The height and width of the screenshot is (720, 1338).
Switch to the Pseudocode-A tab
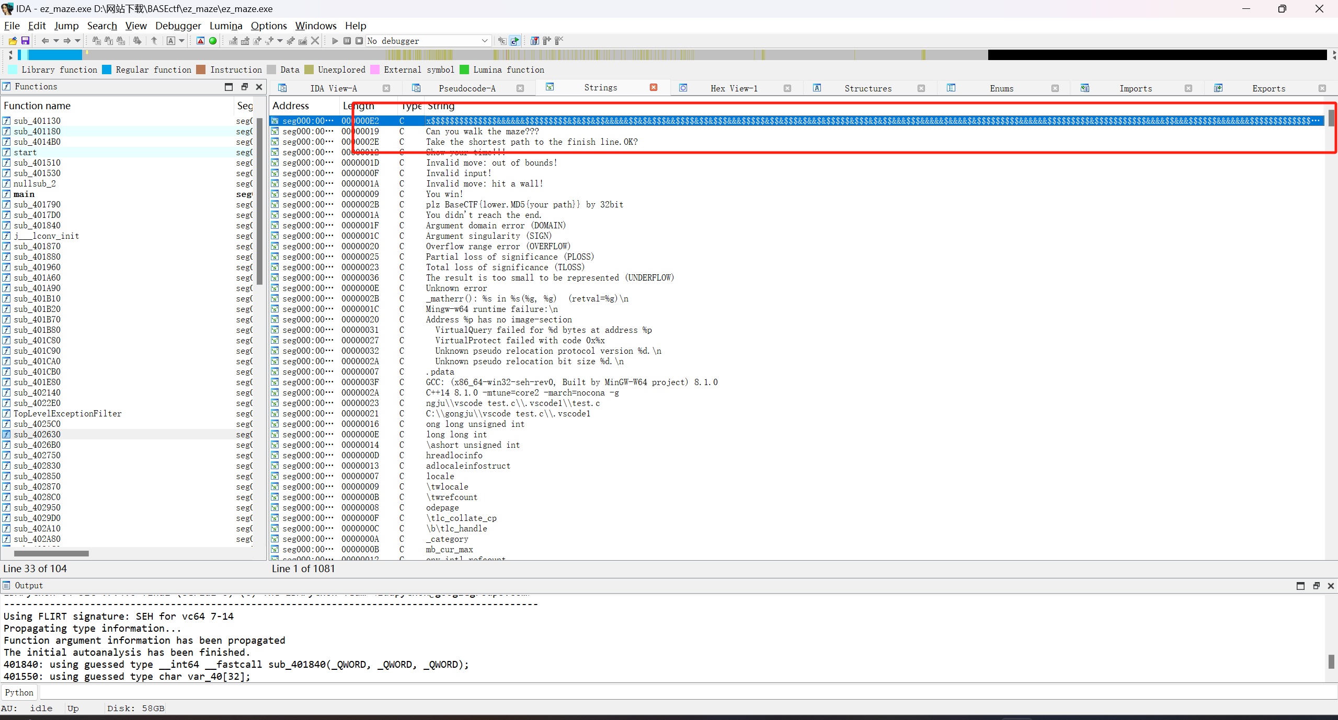click(466, 88)
